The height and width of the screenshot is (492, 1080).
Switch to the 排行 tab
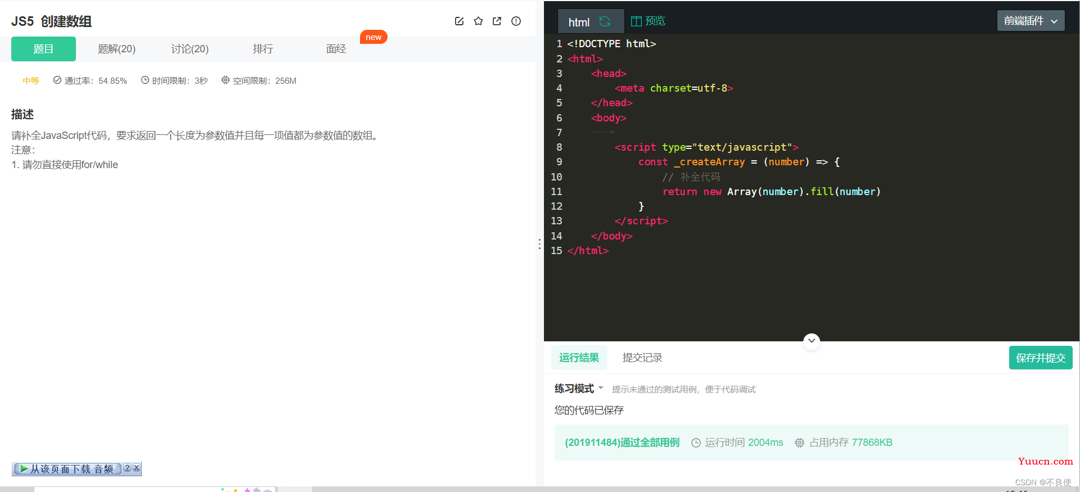(x=263, y=49)
